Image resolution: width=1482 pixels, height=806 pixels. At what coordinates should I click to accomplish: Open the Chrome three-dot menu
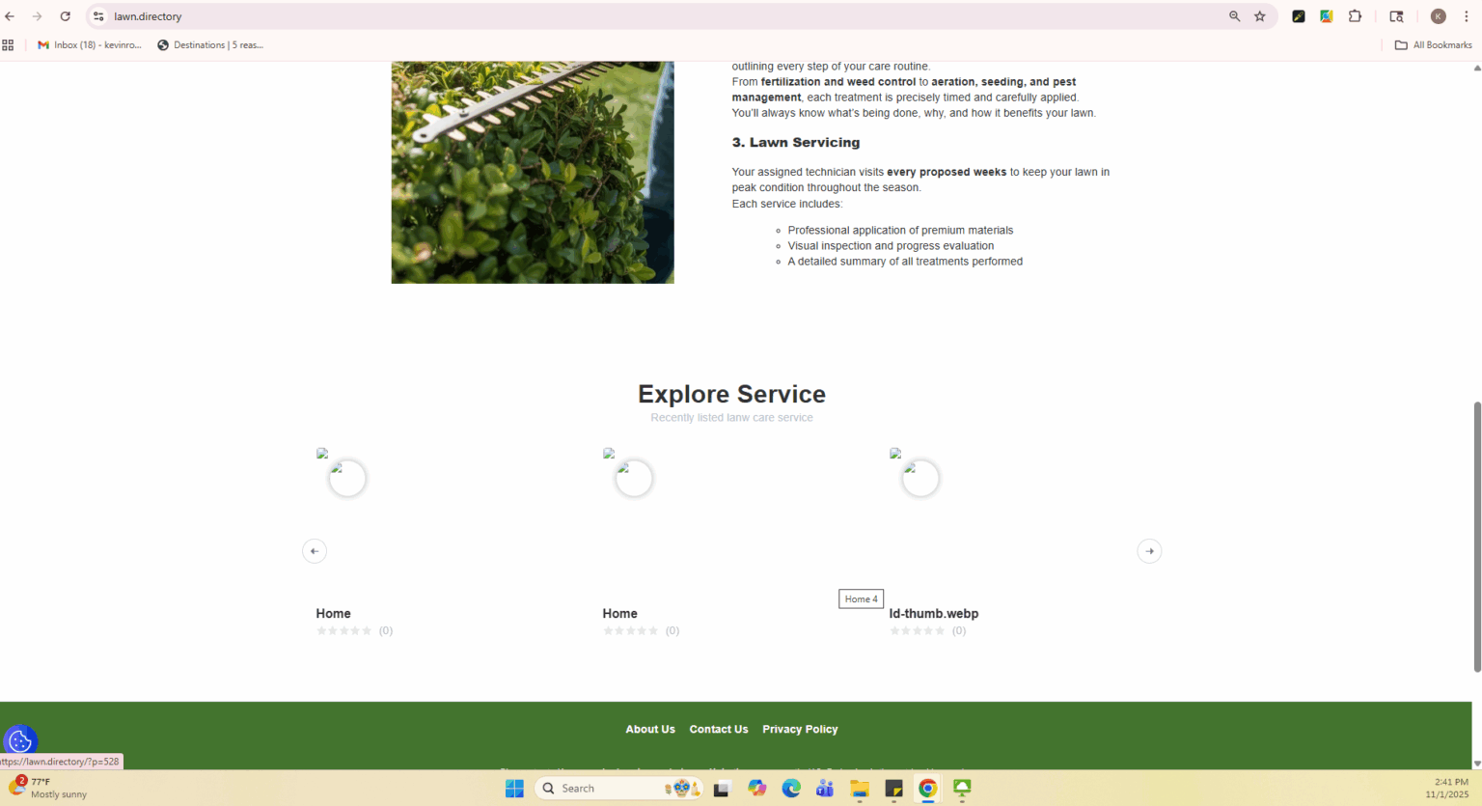(1466, 16)
